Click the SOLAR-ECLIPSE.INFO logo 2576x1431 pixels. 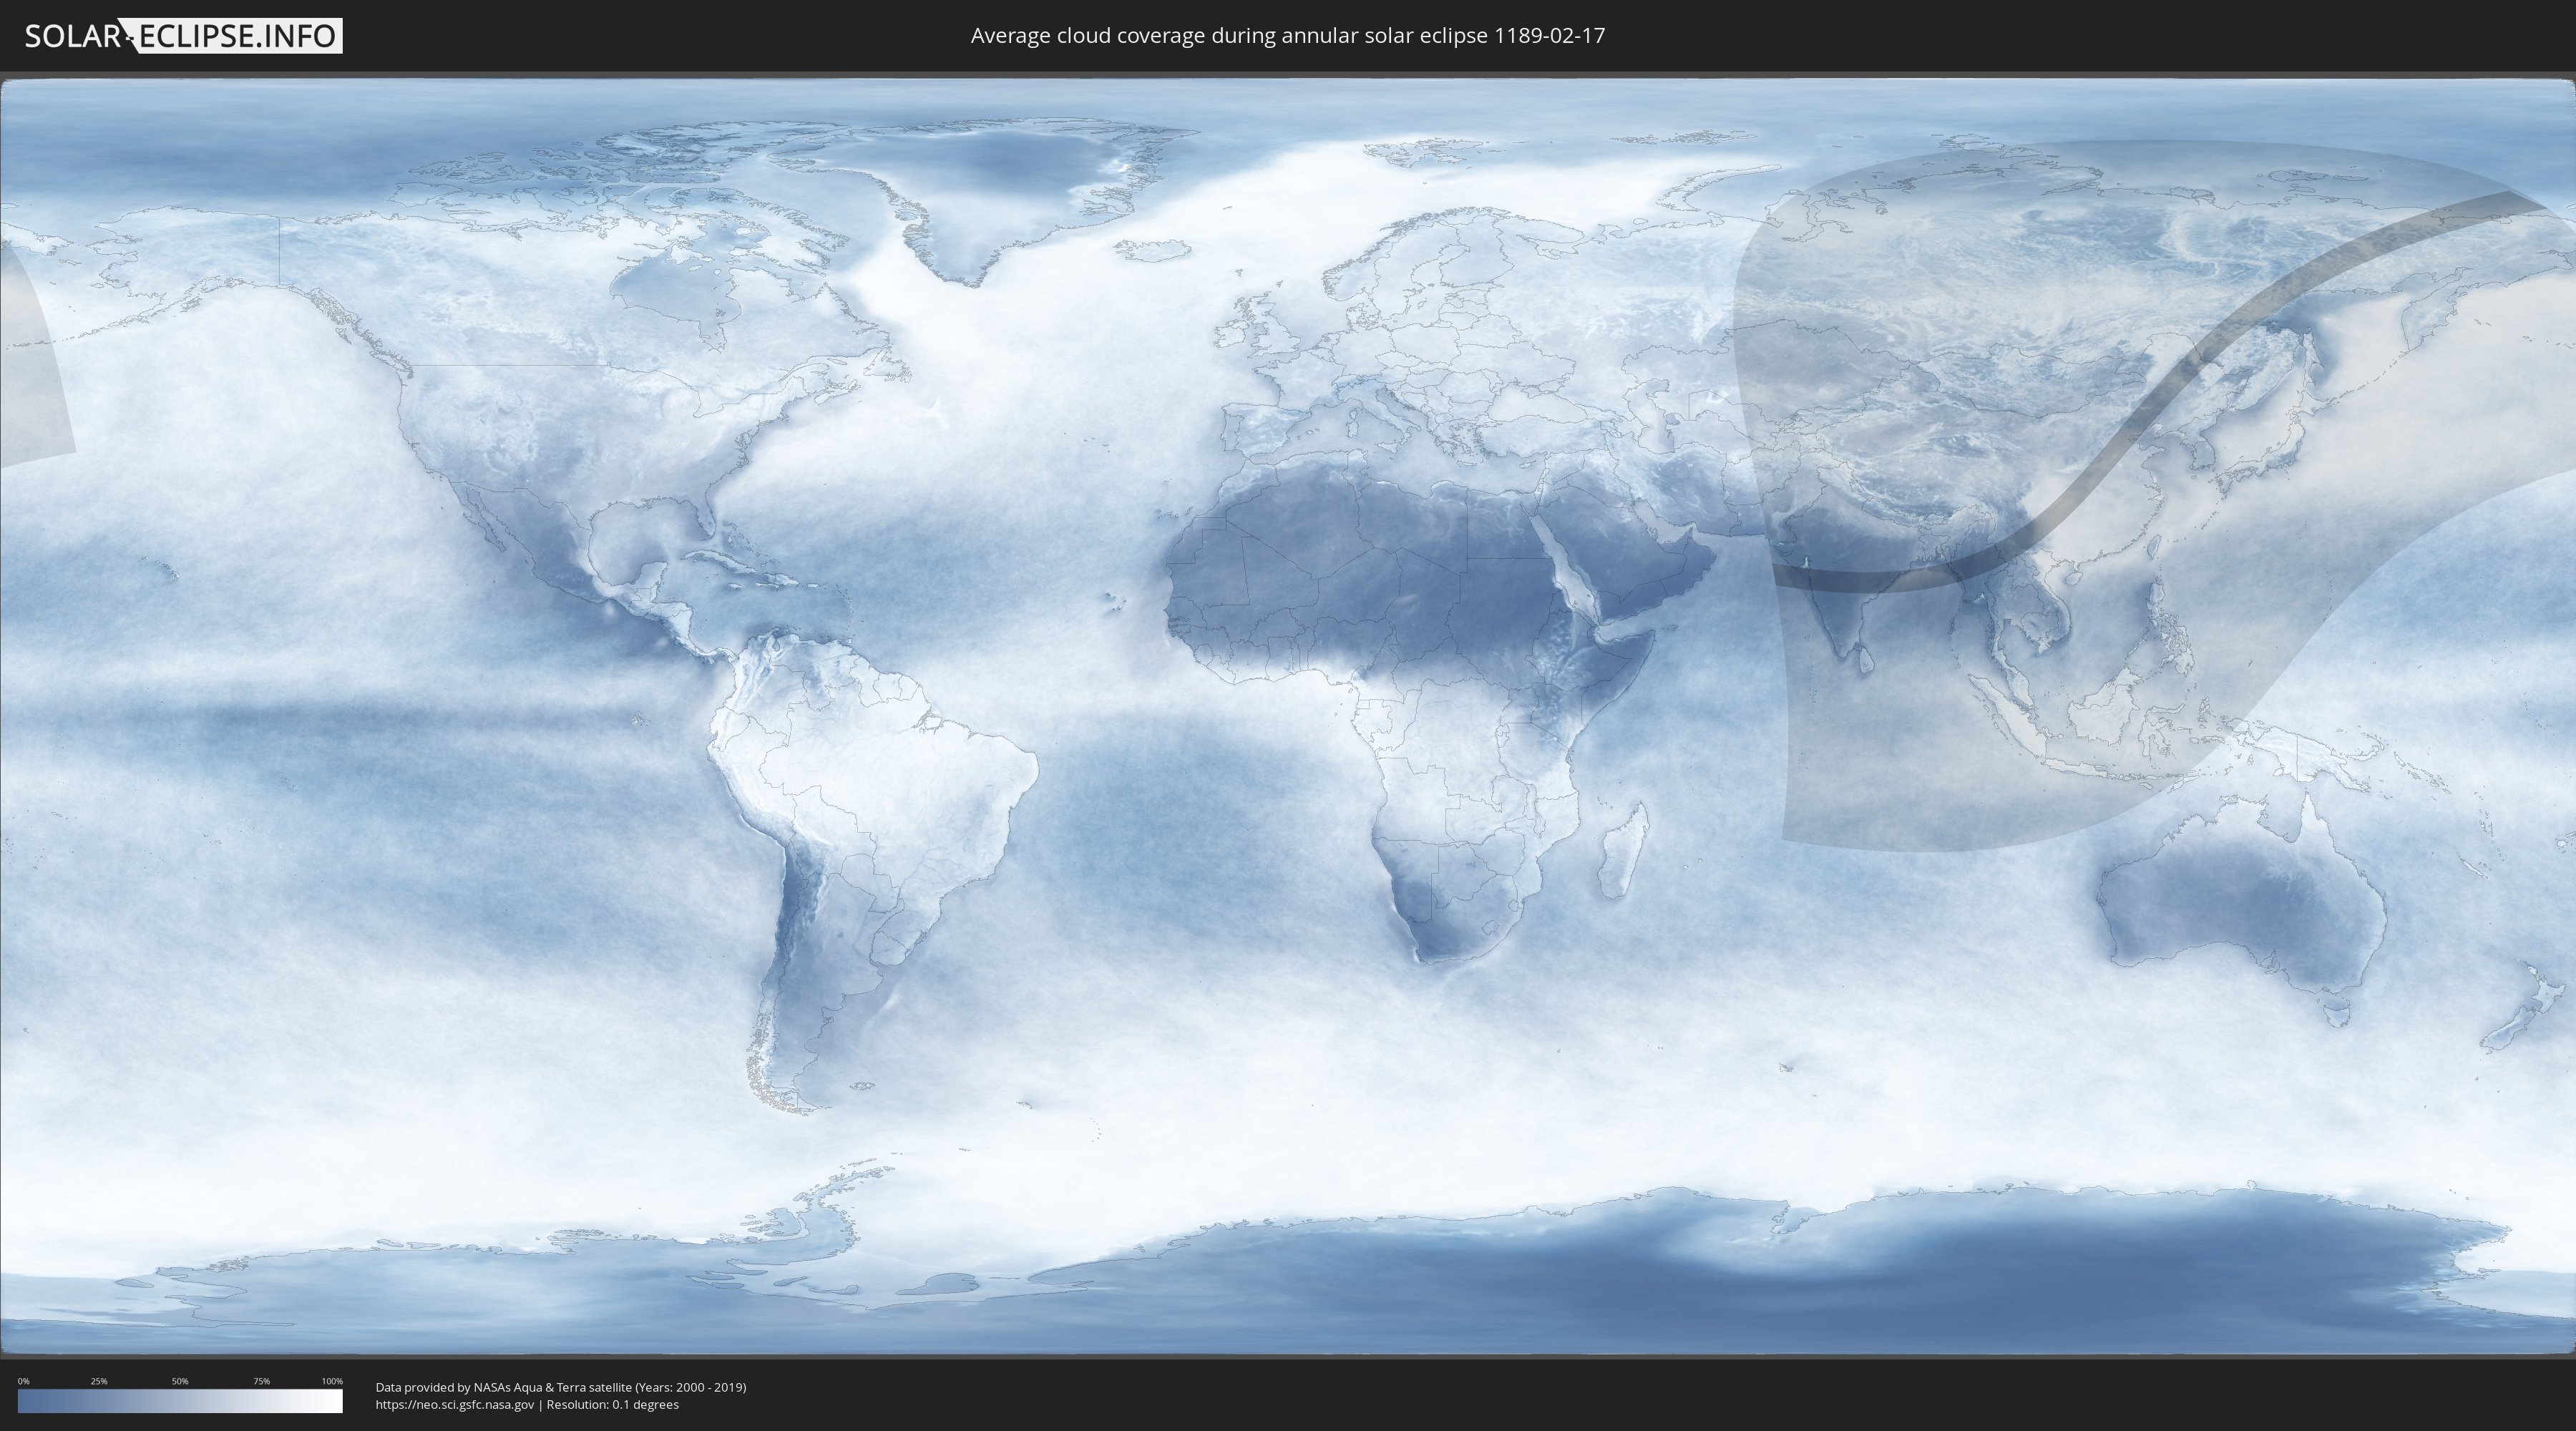pyautogui.click(x=183, y=36)
